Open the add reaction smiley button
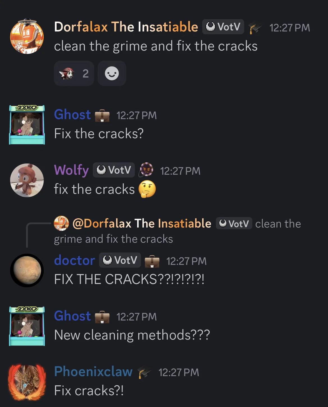328x407 pixels. point(112,73)
